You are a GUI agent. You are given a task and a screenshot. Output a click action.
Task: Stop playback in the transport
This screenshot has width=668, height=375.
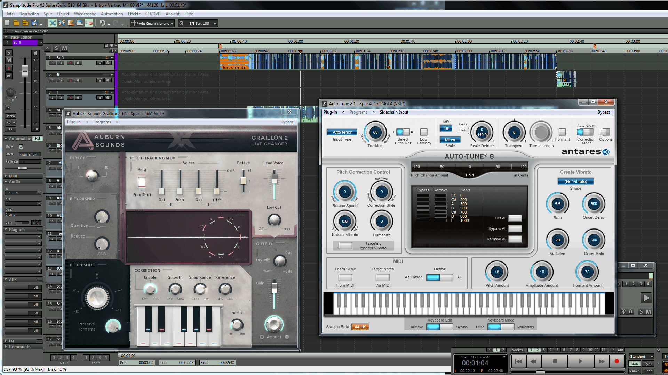point(555,361)
